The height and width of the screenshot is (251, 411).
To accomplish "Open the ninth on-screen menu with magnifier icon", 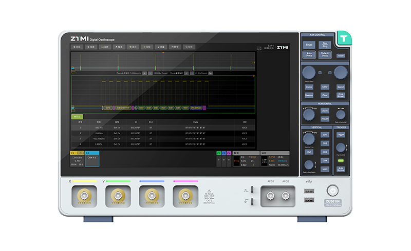I will point(189,47).
